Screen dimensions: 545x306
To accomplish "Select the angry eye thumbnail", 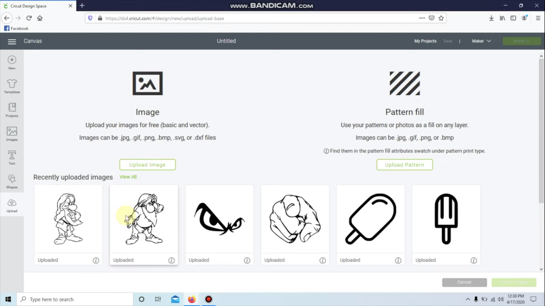I will coord(219,219).
